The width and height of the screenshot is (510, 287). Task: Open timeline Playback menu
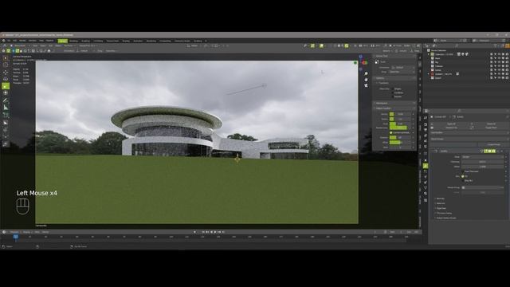14,232
